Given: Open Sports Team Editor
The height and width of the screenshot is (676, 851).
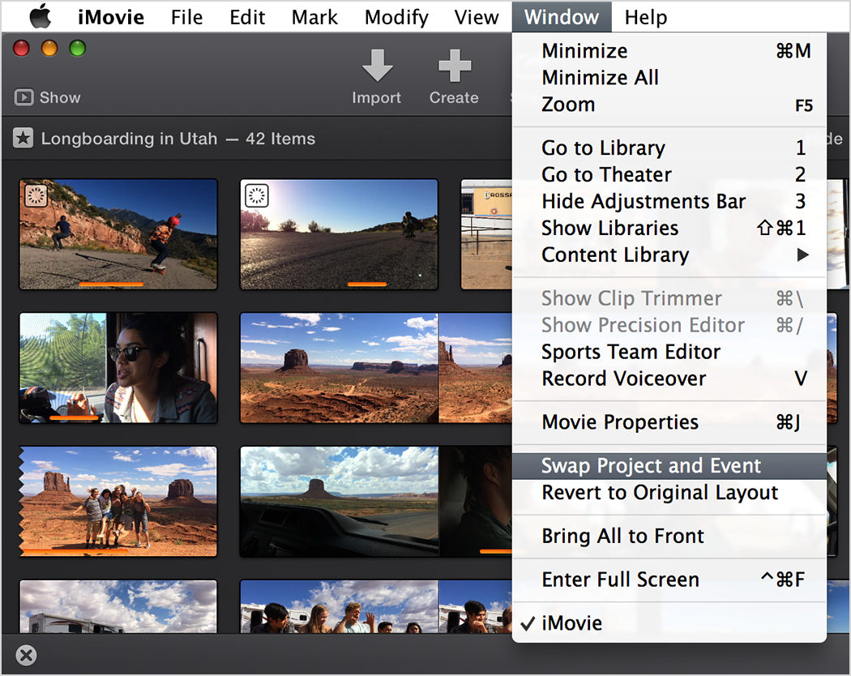Looking at the screenshot, I should coord(669,352).
